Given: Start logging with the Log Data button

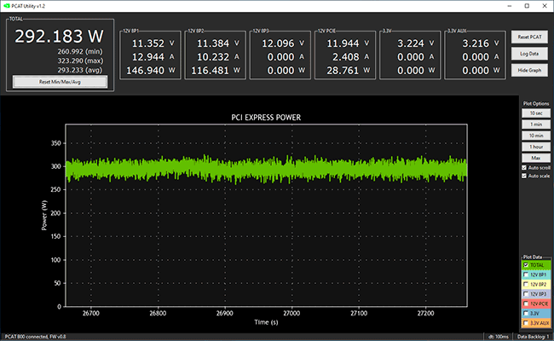Looking at the screenshot, I should tap(529, 53).
